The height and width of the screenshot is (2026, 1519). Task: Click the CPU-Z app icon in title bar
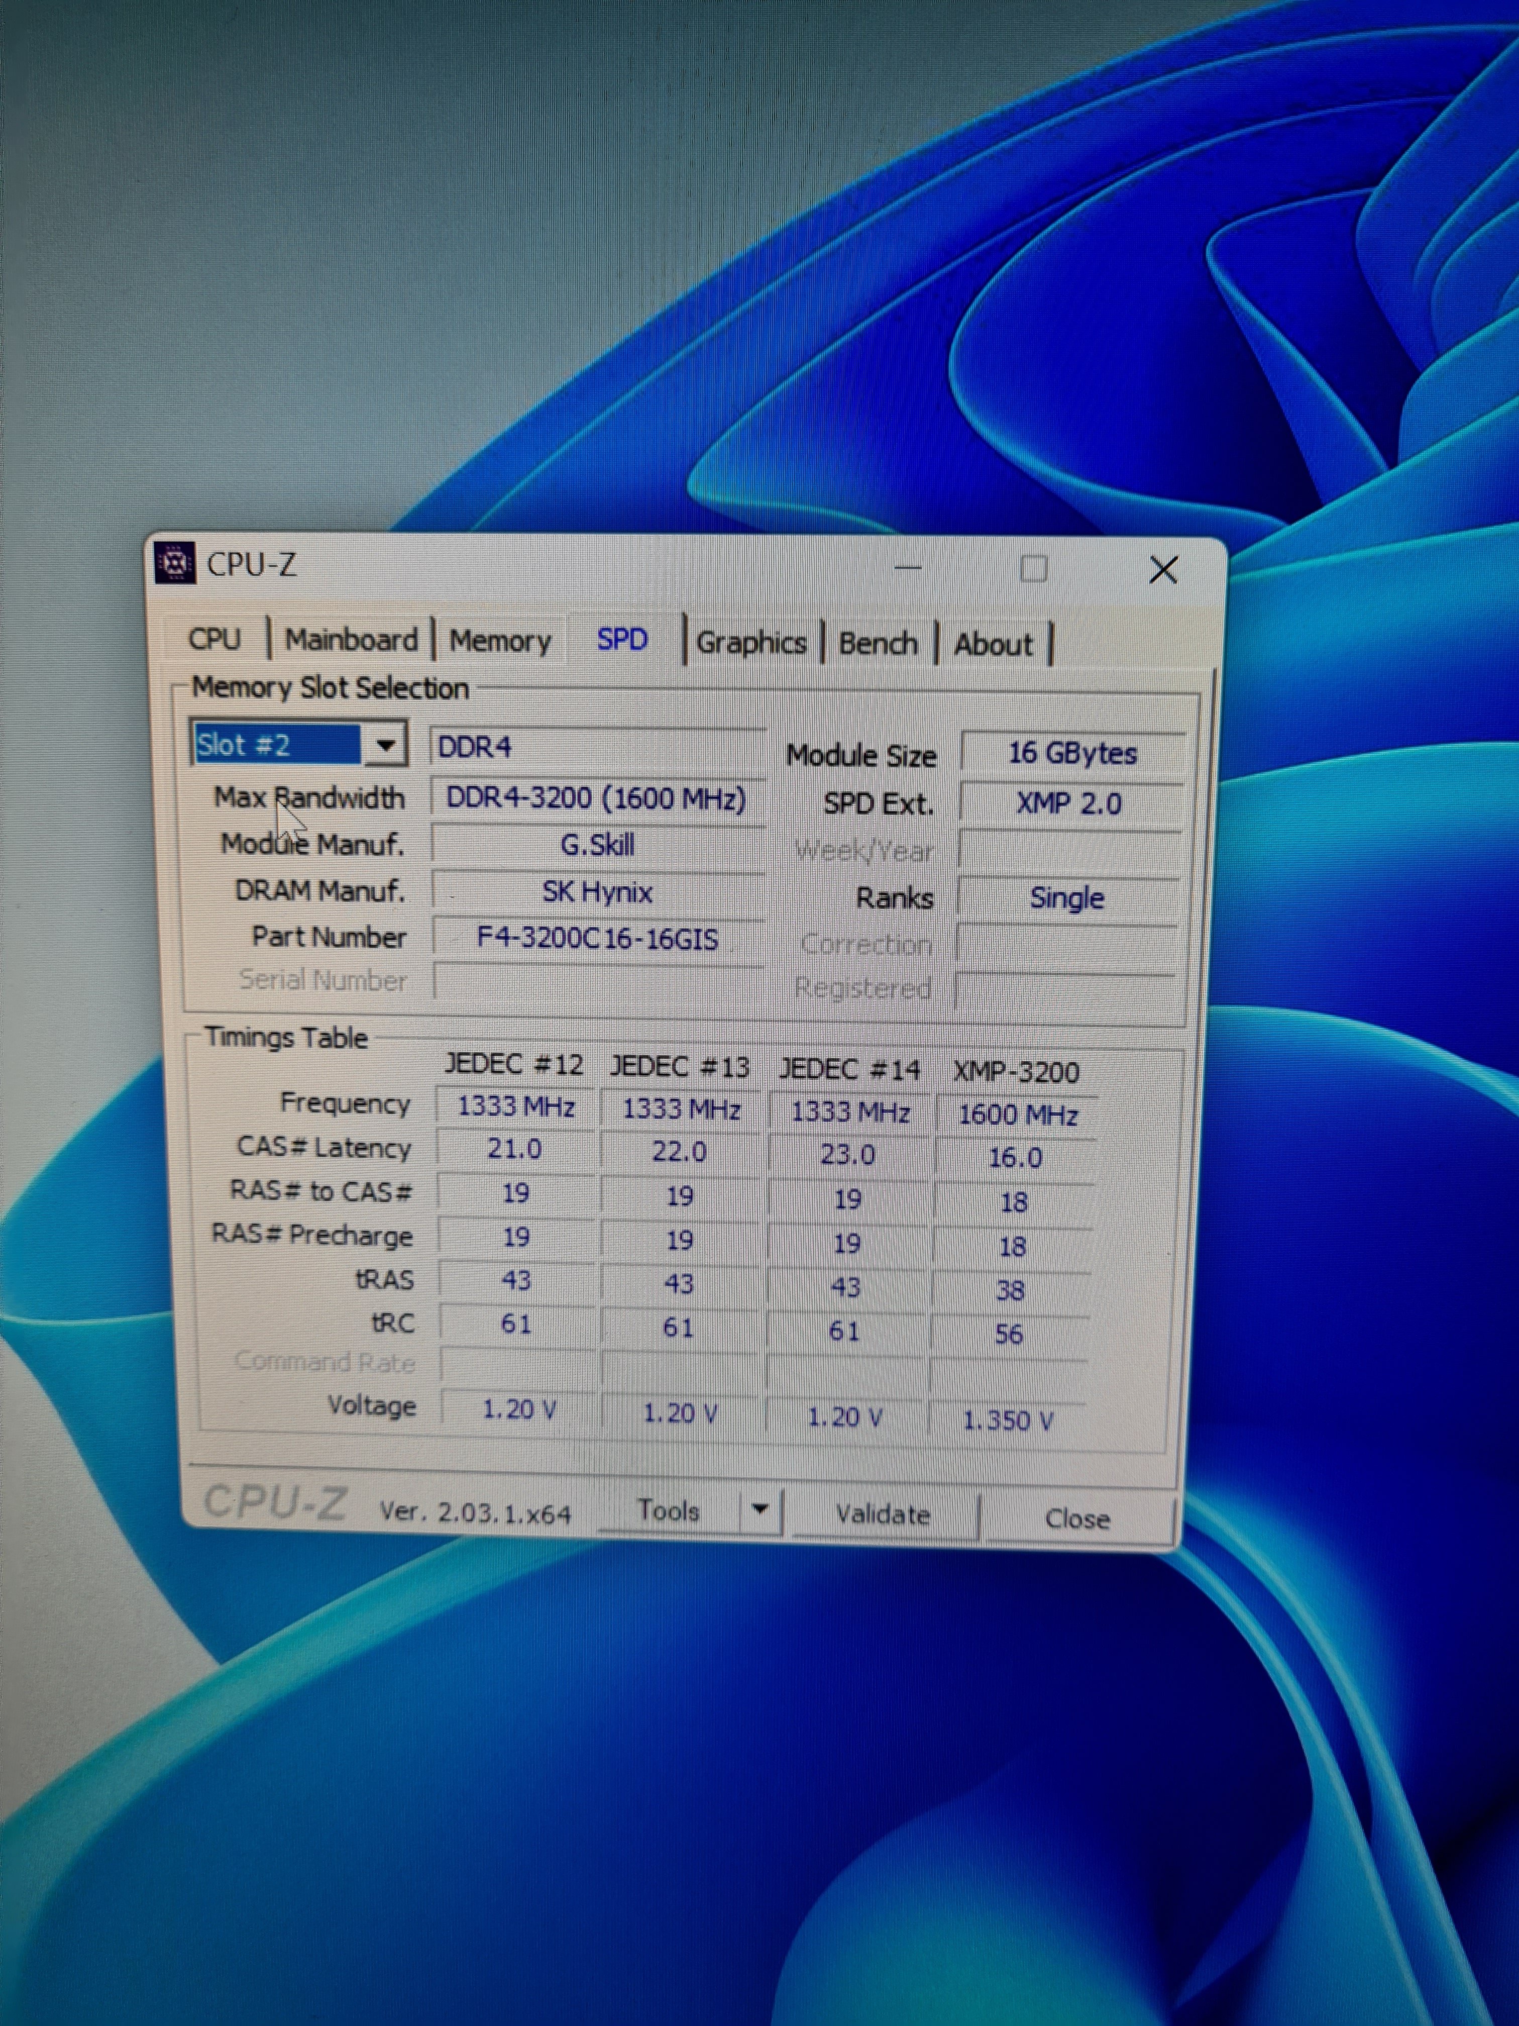click(175, 563)
